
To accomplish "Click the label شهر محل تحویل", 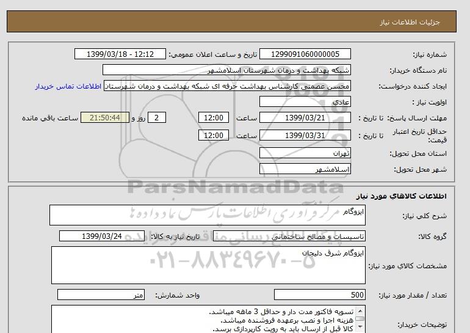I will pyautogui.click(x=420, y=169).
